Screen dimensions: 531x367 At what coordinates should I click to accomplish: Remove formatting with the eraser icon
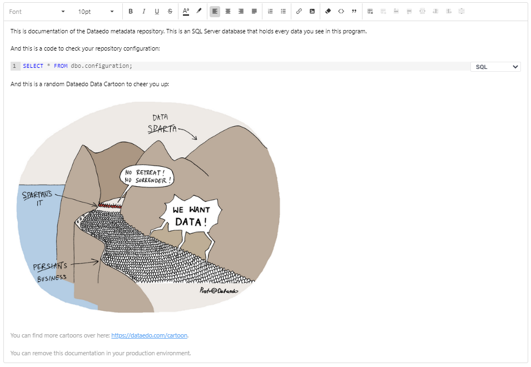(x=327, y=11)
